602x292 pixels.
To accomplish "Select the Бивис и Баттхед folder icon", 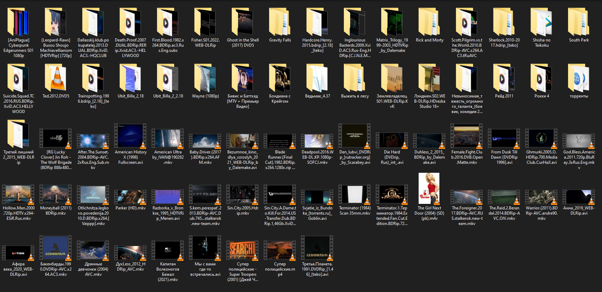I will tap(243, 78).
